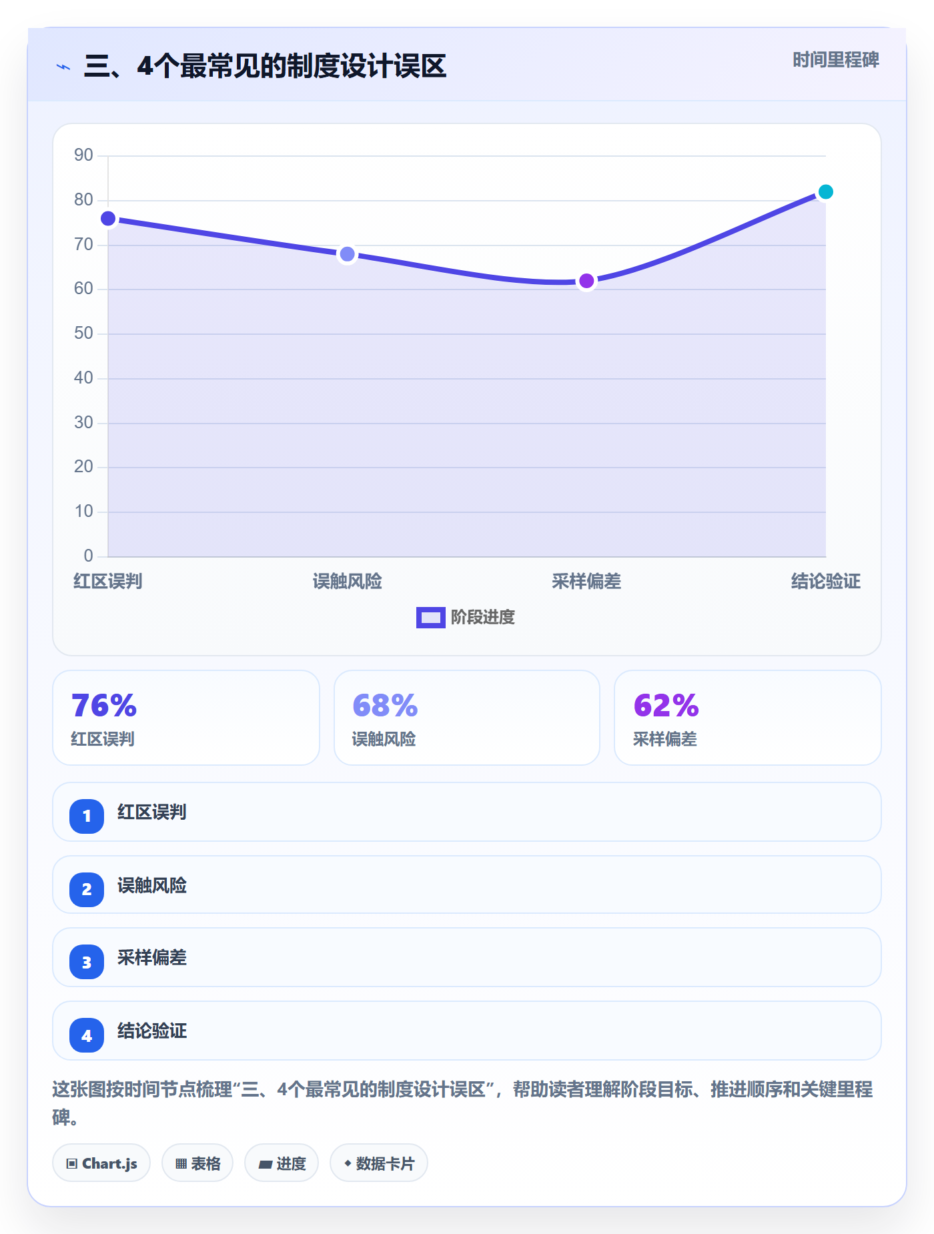Image resolution: width=934 pixels, height=1234 pixels.
Task: Click the number 4 step badge
Action: point(87,1035)
